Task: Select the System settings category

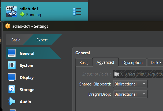Action: point(34,66)
